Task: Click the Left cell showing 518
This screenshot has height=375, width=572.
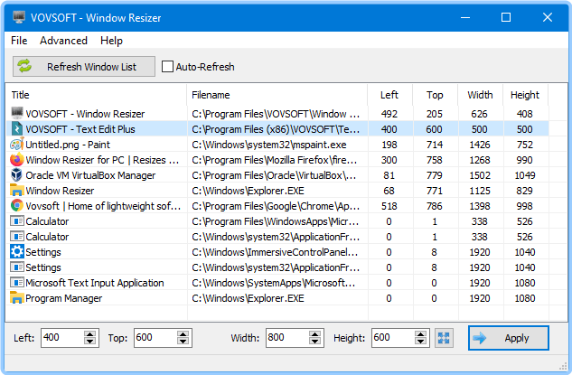Action: coord(389,206)
